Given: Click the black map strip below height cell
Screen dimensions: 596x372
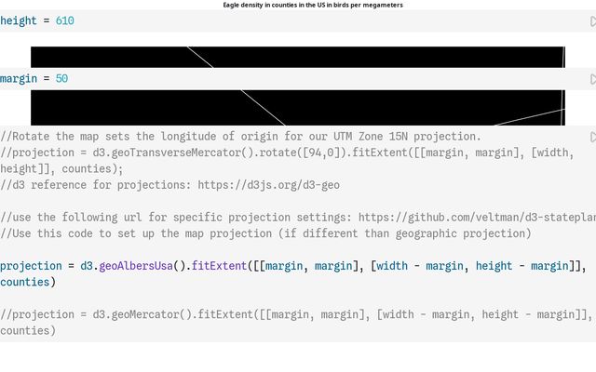Looking at the screenshot, I should pos(298,57).
